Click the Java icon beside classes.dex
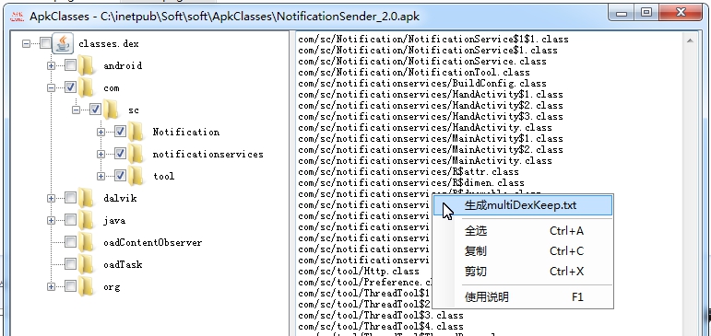Screen dimensions: 711x336 pos(63,43)
